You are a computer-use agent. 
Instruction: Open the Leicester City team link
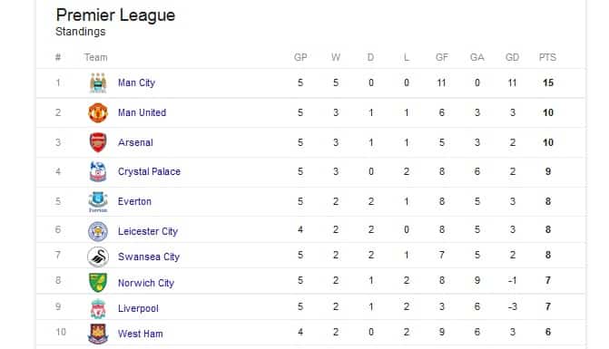tap(148, 231)
